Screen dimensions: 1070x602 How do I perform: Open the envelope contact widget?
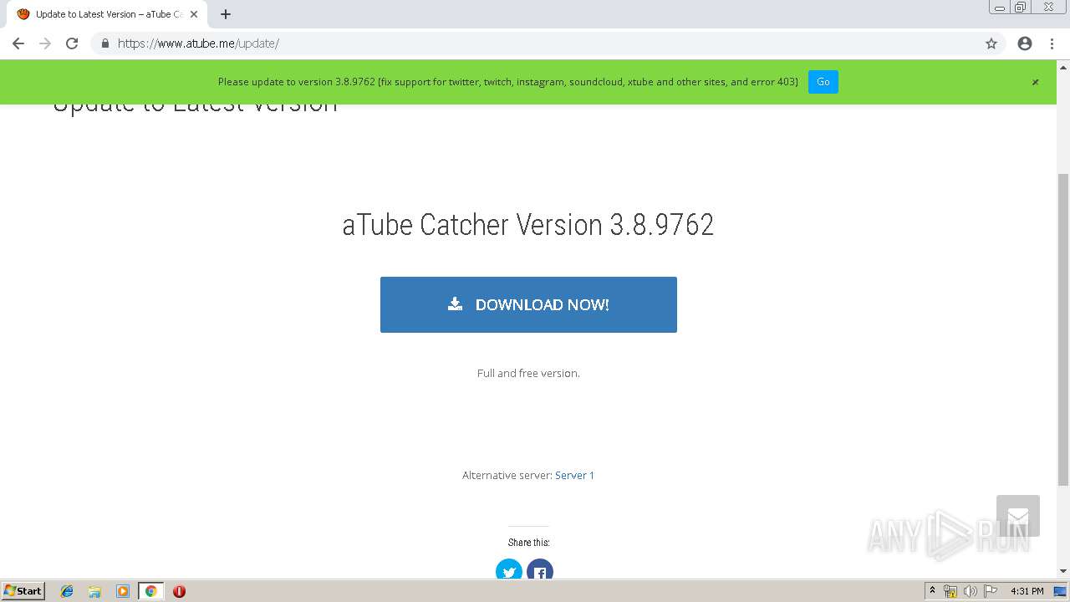[1017, 516]
